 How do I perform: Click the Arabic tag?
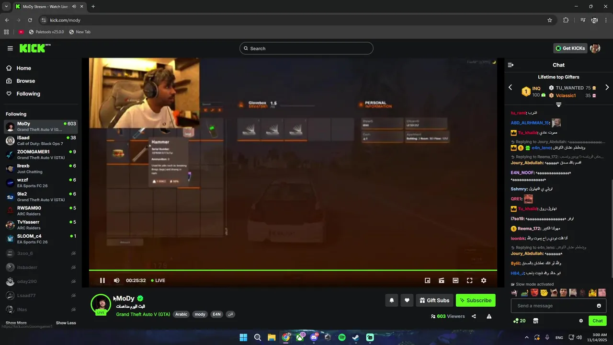[x=181, y=314]
